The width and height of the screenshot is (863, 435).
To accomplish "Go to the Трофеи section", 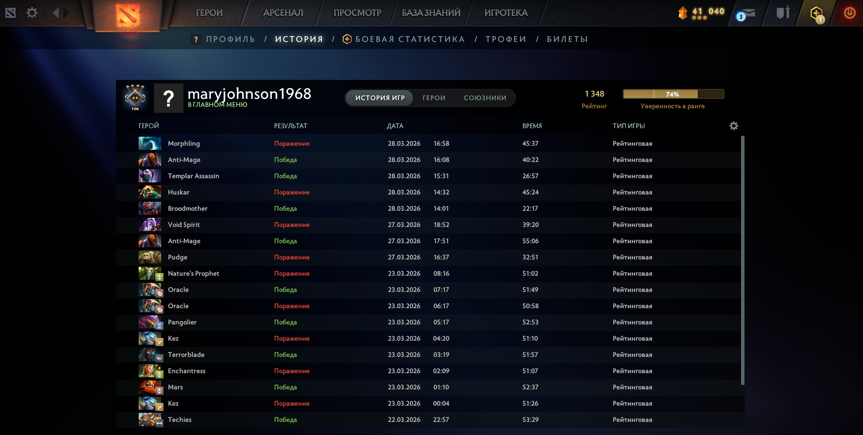I will (x=506, y=39).
